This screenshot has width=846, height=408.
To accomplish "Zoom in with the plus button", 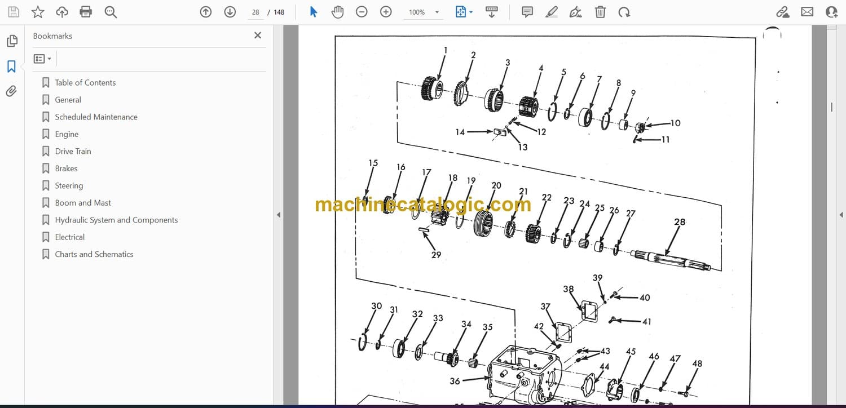I will (386, 12).
